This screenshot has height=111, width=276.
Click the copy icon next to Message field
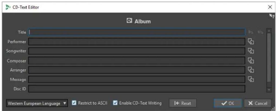point(251,79)
